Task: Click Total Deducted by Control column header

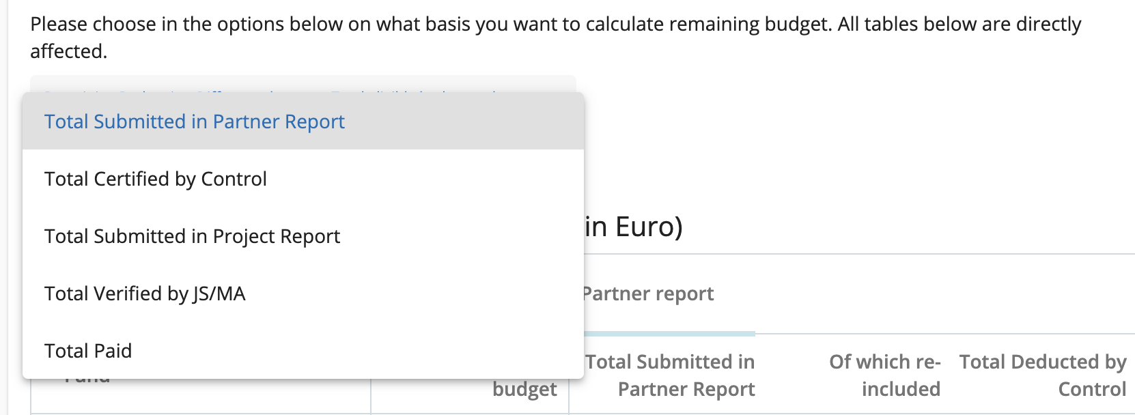Action: [x=1042, y=375]
